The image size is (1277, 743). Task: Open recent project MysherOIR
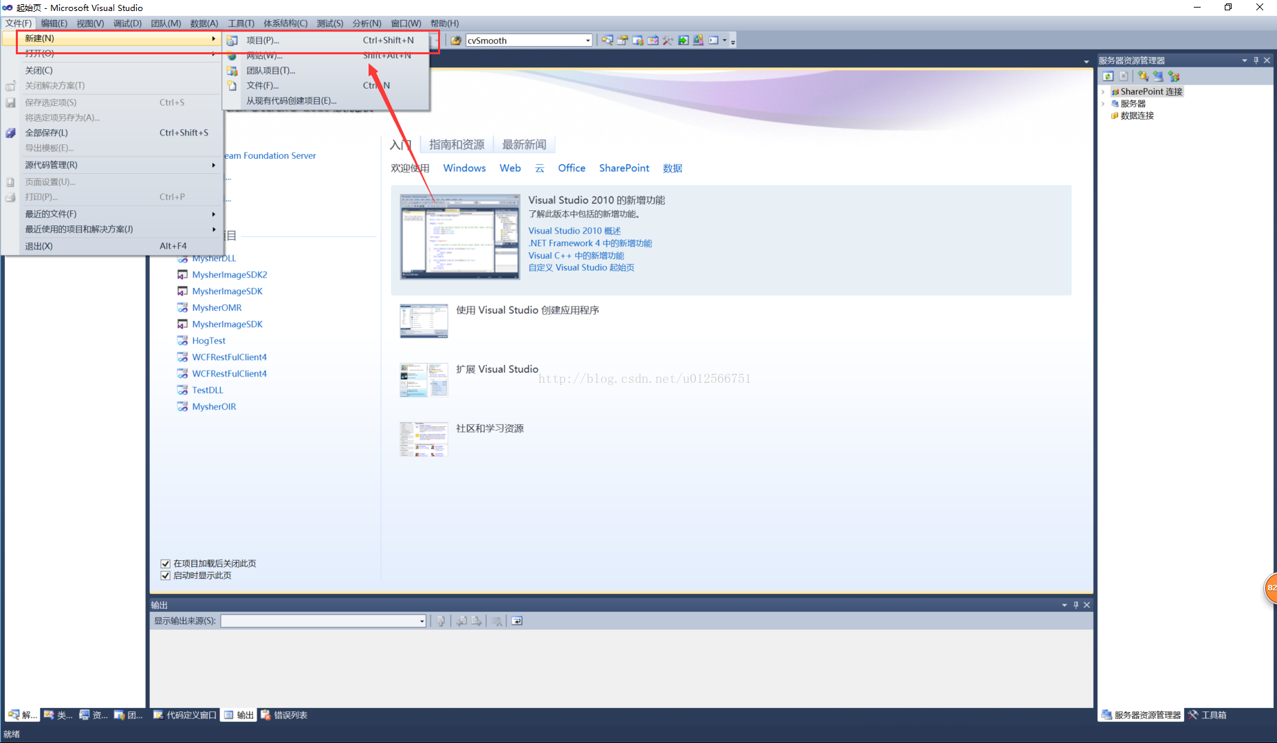click(214, 407)
